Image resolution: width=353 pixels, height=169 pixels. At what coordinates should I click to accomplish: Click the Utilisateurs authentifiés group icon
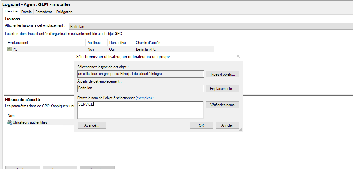(10, 122)
